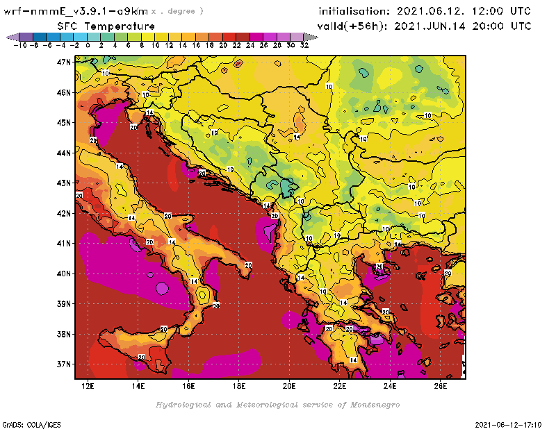Pick the magenta legend swatch between 24 and 26
This screenshot has height=429, width=556.
point(256,37)
